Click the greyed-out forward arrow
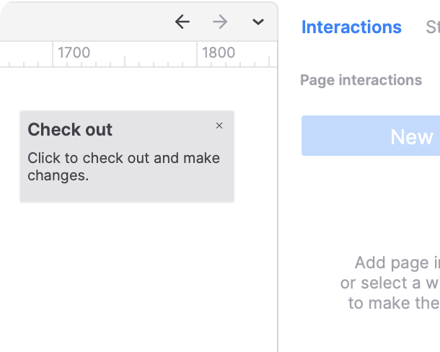440x352 pixels. 220,22
